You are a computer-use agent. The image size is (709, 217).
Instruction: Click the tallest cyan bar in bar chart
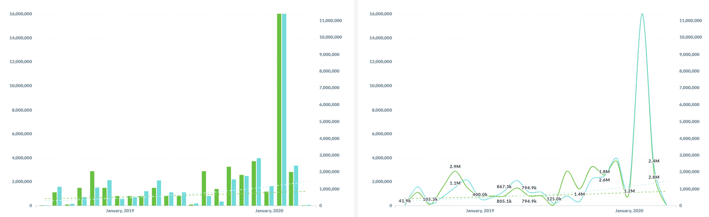(x=284, y=110)
